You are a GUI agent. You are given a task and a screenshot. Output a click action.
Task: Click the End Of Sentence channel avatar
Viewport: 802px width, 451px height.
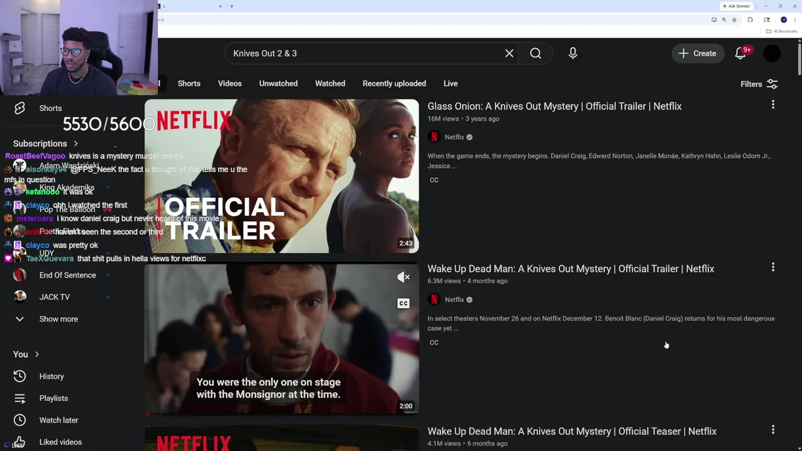tap(20, 275)
